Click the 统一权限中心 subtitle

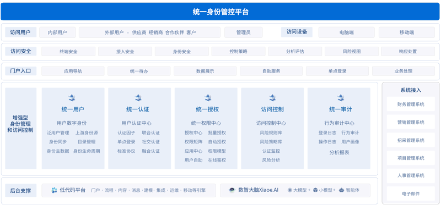pyautogui.click(x=206, y=123)
